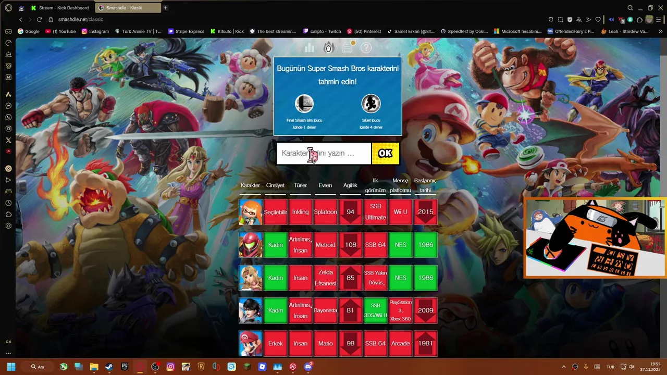Open Messenger in the Opera sidebar
The height and width of the screenshot is (375, 667).
[8, 106]
